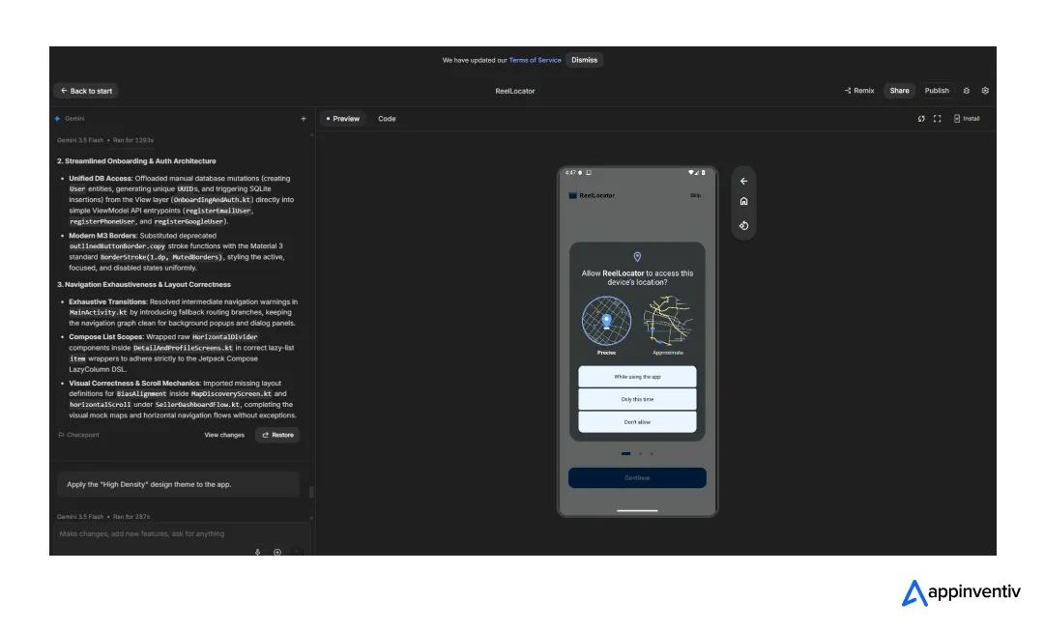This screenshot has height=630, width=1044.
Task: Click the microphone icon in prompt box
Action: coord(258,552)
